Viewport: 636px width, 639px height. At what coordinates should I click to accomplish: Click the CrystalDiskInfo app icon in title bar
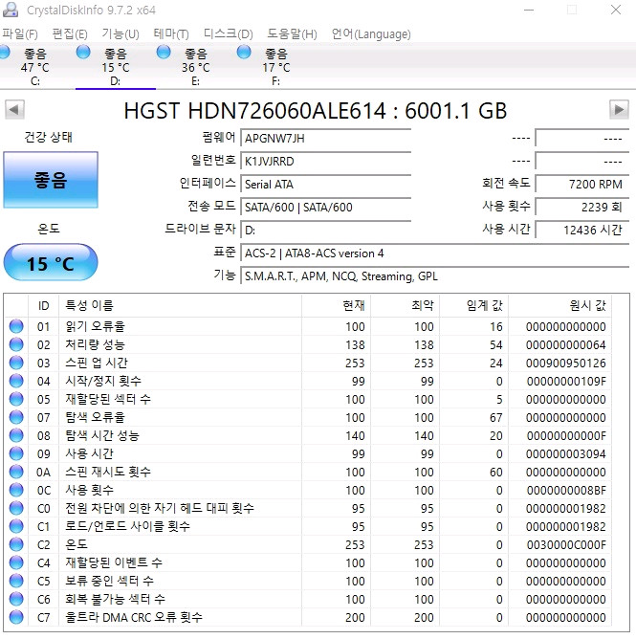point(11,10)
